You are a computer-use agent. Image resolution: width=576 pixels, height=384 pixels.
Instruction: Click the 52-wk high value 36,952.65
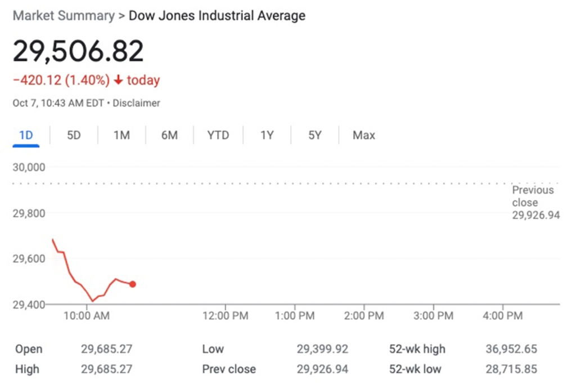(511, 349)
